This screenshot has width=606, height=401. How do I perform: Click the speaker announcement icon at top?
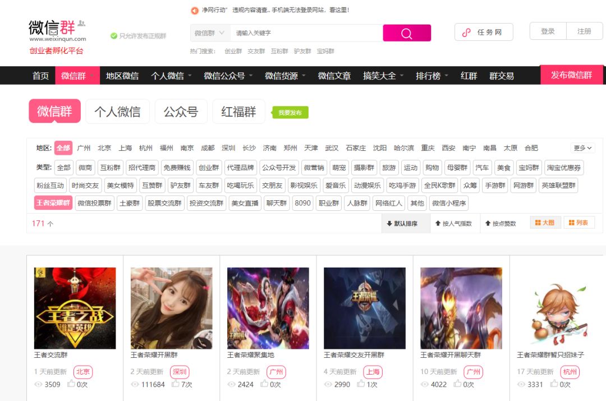point(195,10)
